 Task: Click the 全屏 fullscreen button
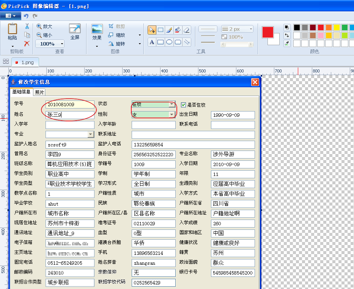point(75,32)
